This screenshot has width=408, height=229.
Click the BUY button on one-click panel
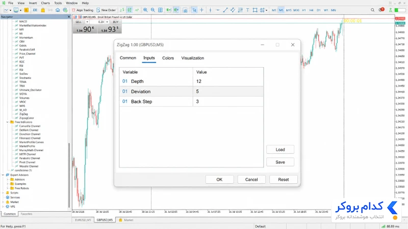click(116, 22)
